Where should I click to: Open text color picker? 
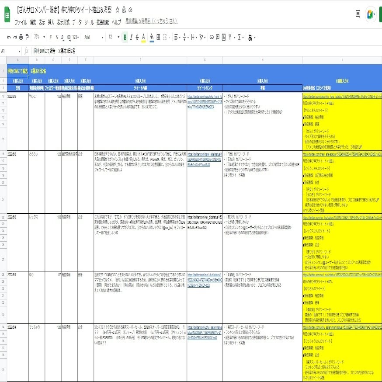[x=143, y=37]
